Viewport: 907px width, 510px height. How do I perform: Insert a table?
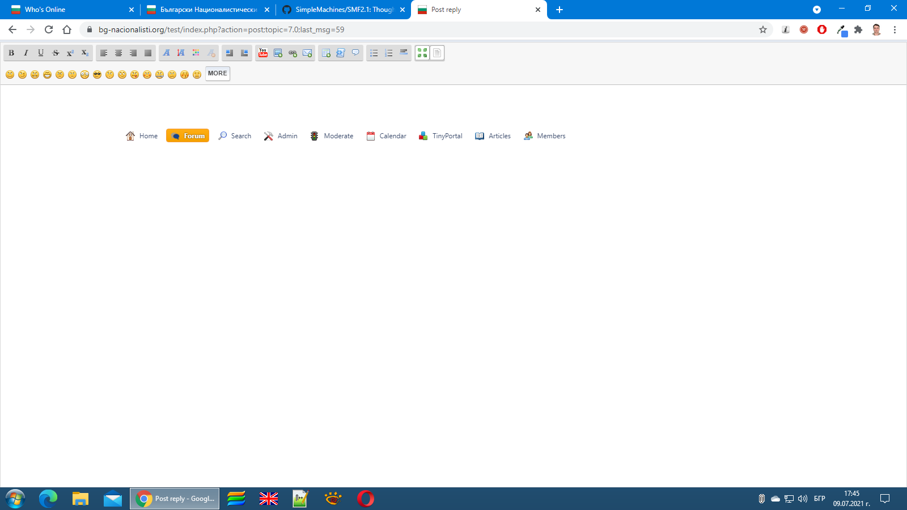[327, 53]
